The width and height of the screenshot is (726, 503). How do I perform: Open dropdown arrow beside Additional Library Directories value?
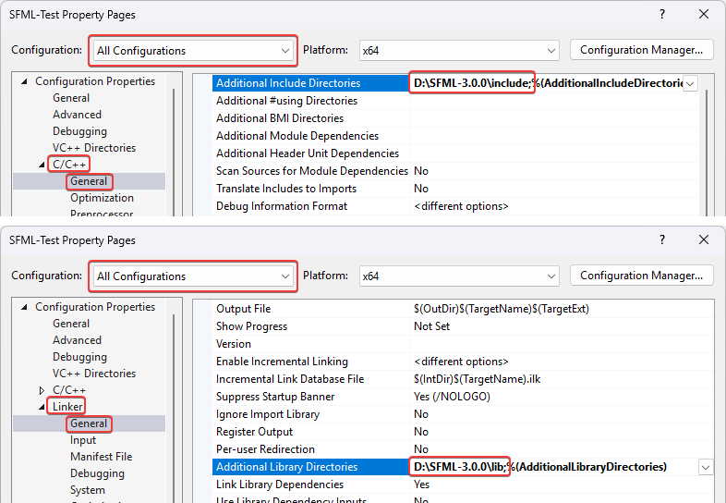click(706, 467)
